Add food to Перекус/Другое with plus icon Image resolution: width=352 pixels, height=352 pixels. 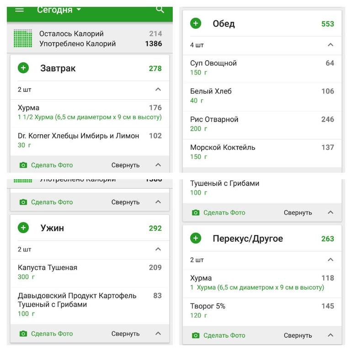point(196,238)
